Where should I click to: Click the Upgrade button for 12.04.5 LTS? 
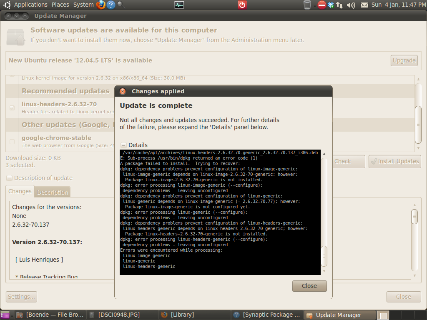tap(404, 60)
